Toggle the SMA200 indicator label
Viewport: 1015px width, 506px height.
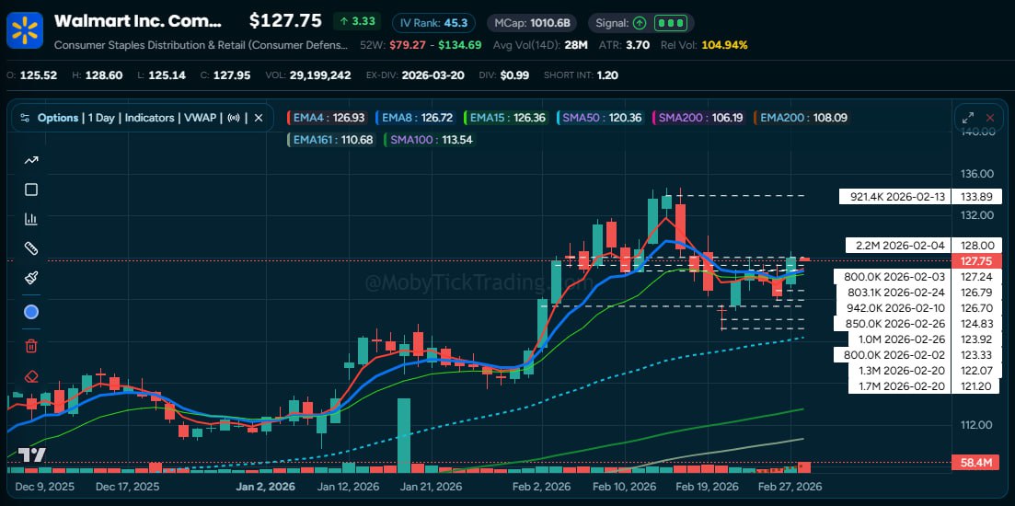698,118
